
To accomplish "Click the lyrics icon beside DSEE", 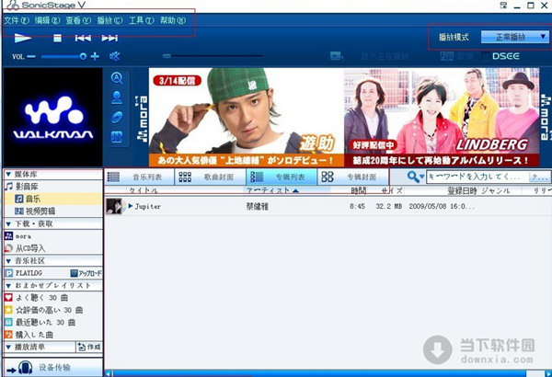I will pos(446,56).
